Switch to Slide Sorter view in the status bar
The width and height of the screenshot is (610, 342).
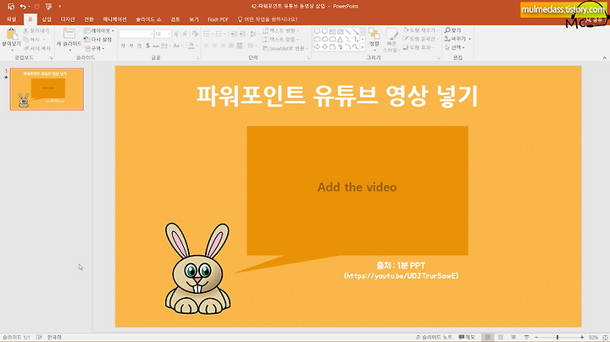pos(501,337)
